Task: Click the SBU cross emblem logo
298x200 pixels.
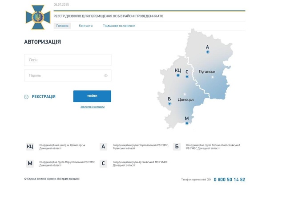Action: click(38, 17)
